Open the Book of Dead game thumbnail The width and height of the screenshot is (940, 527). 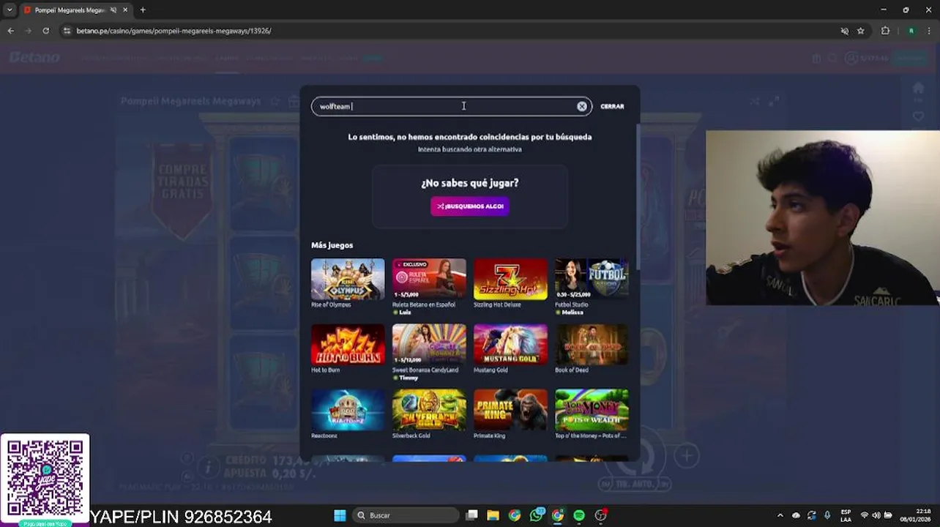(592, 345)
